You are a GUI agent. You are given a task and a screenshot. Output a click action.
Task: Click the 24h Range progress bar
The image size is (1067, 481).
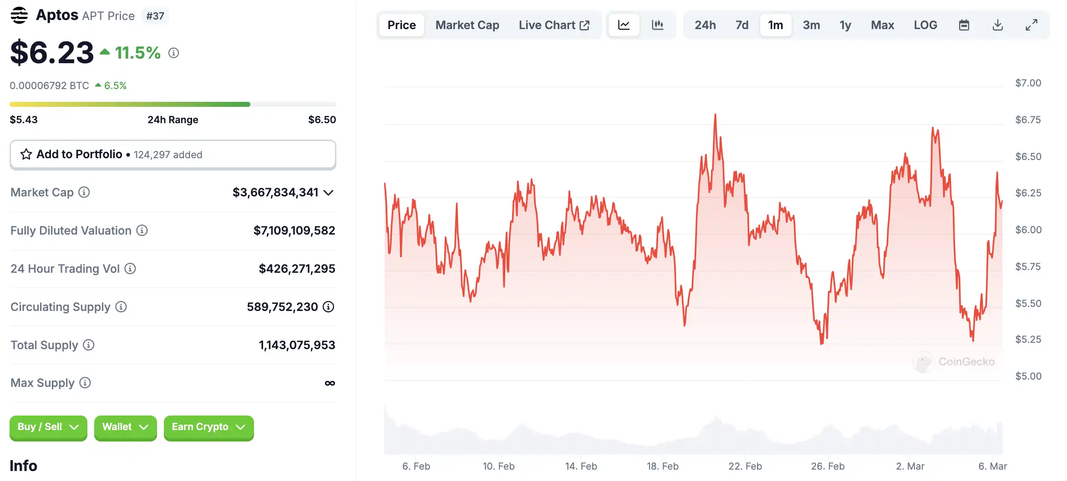coord(173,105)
